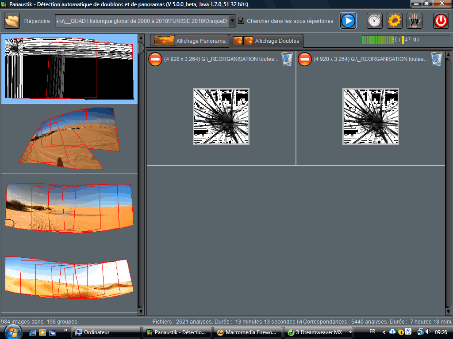Toggle "Chercher dans les sous répertoires" checkbox
Image resolution: width=453 pixels, height=339 pixels.
(x=241, y=21)
